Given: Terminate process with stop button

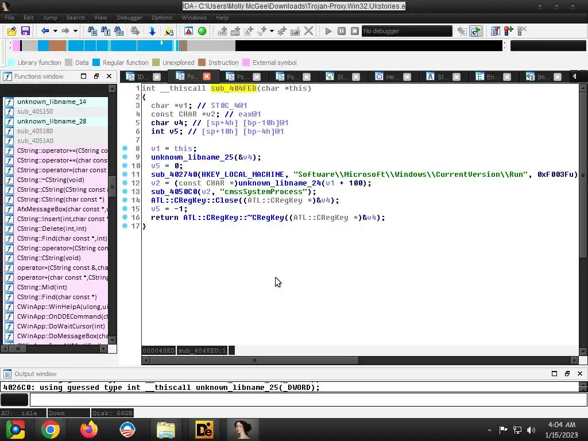Looking at the screenshot, I should 355,31.
